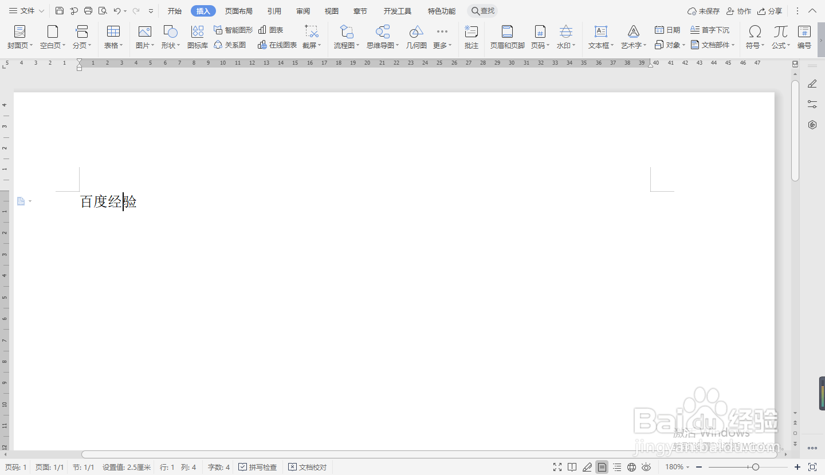Open the Object (对象) dropdown
825x475 pixels.
pos(670,45)
